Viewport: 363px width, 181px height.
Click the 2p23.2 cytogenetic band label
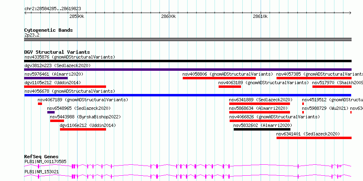32,35
